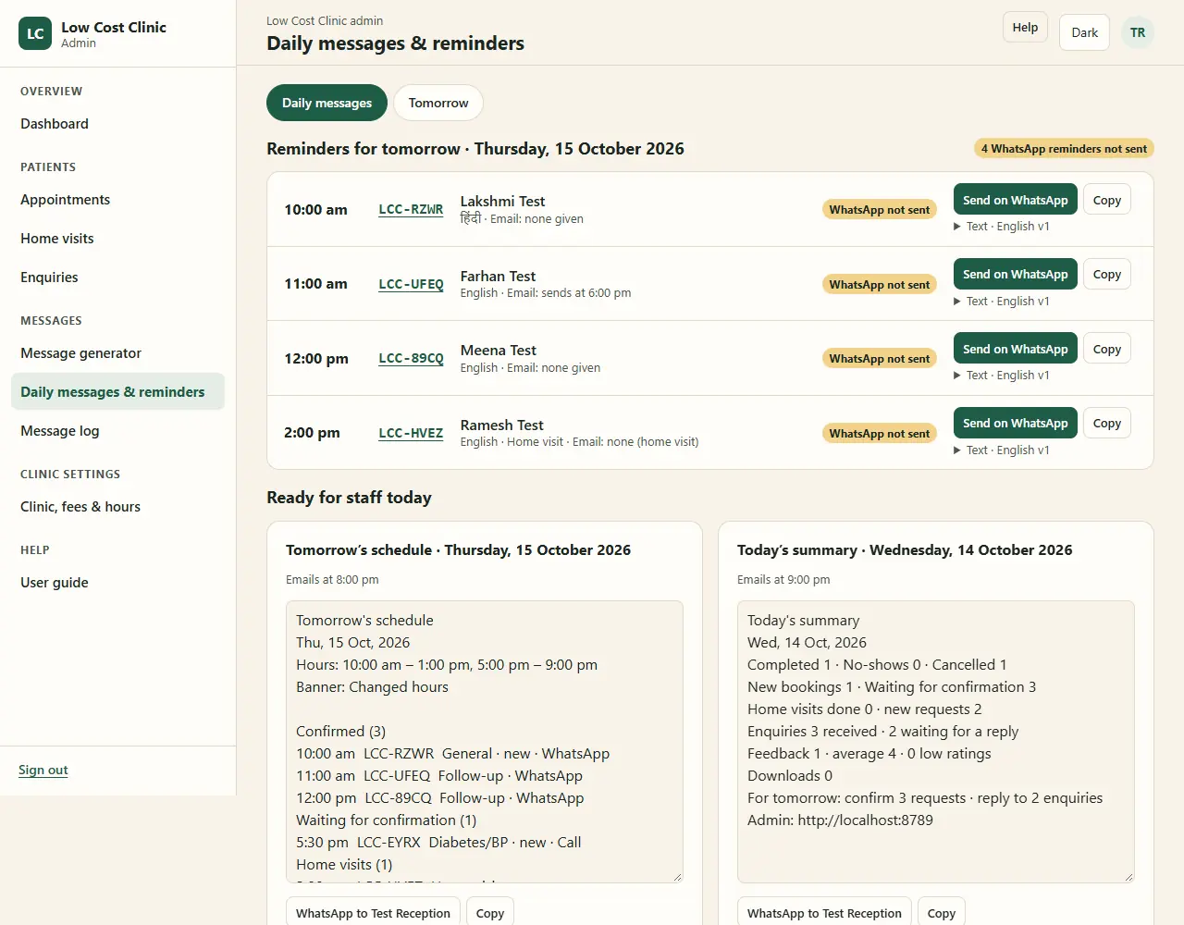
Task: Copy reminder for Meena Test
Action: pyautogui.click(x=1106, y=349)
